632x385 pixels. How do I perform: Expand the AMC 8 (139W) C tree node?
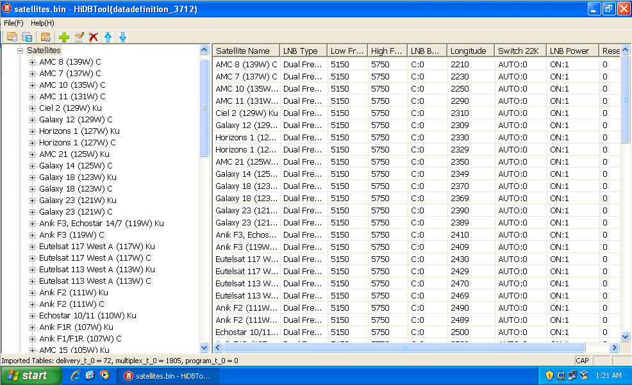[32, 62]
